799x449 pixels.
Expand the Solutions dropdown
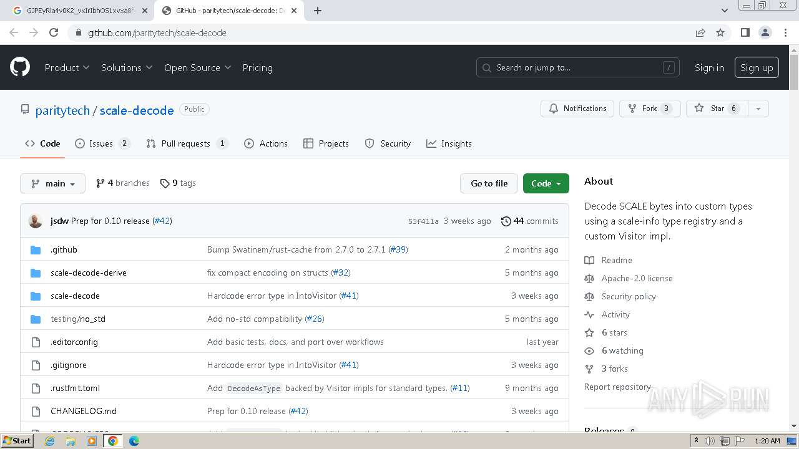click(127, 67)
